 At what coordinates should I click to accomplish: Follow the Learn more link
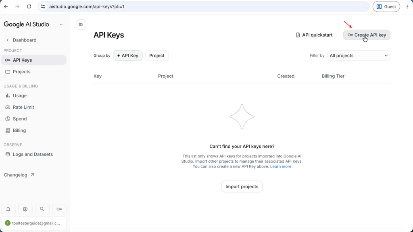click(281, 166)
